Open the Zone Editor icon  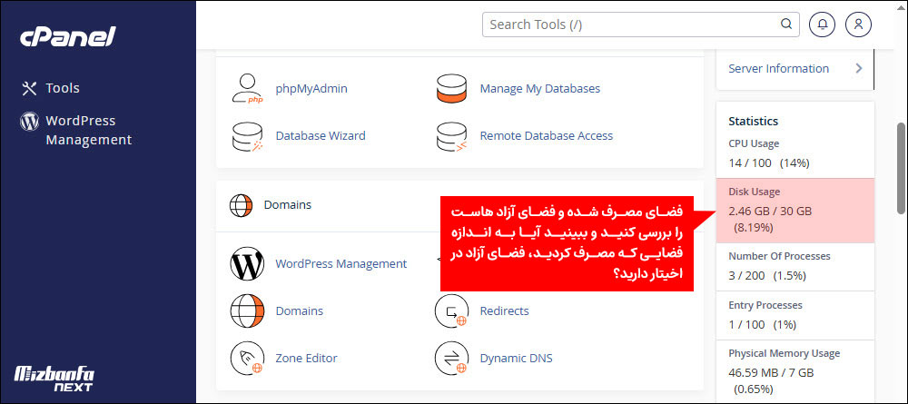[x=247, y=359]
